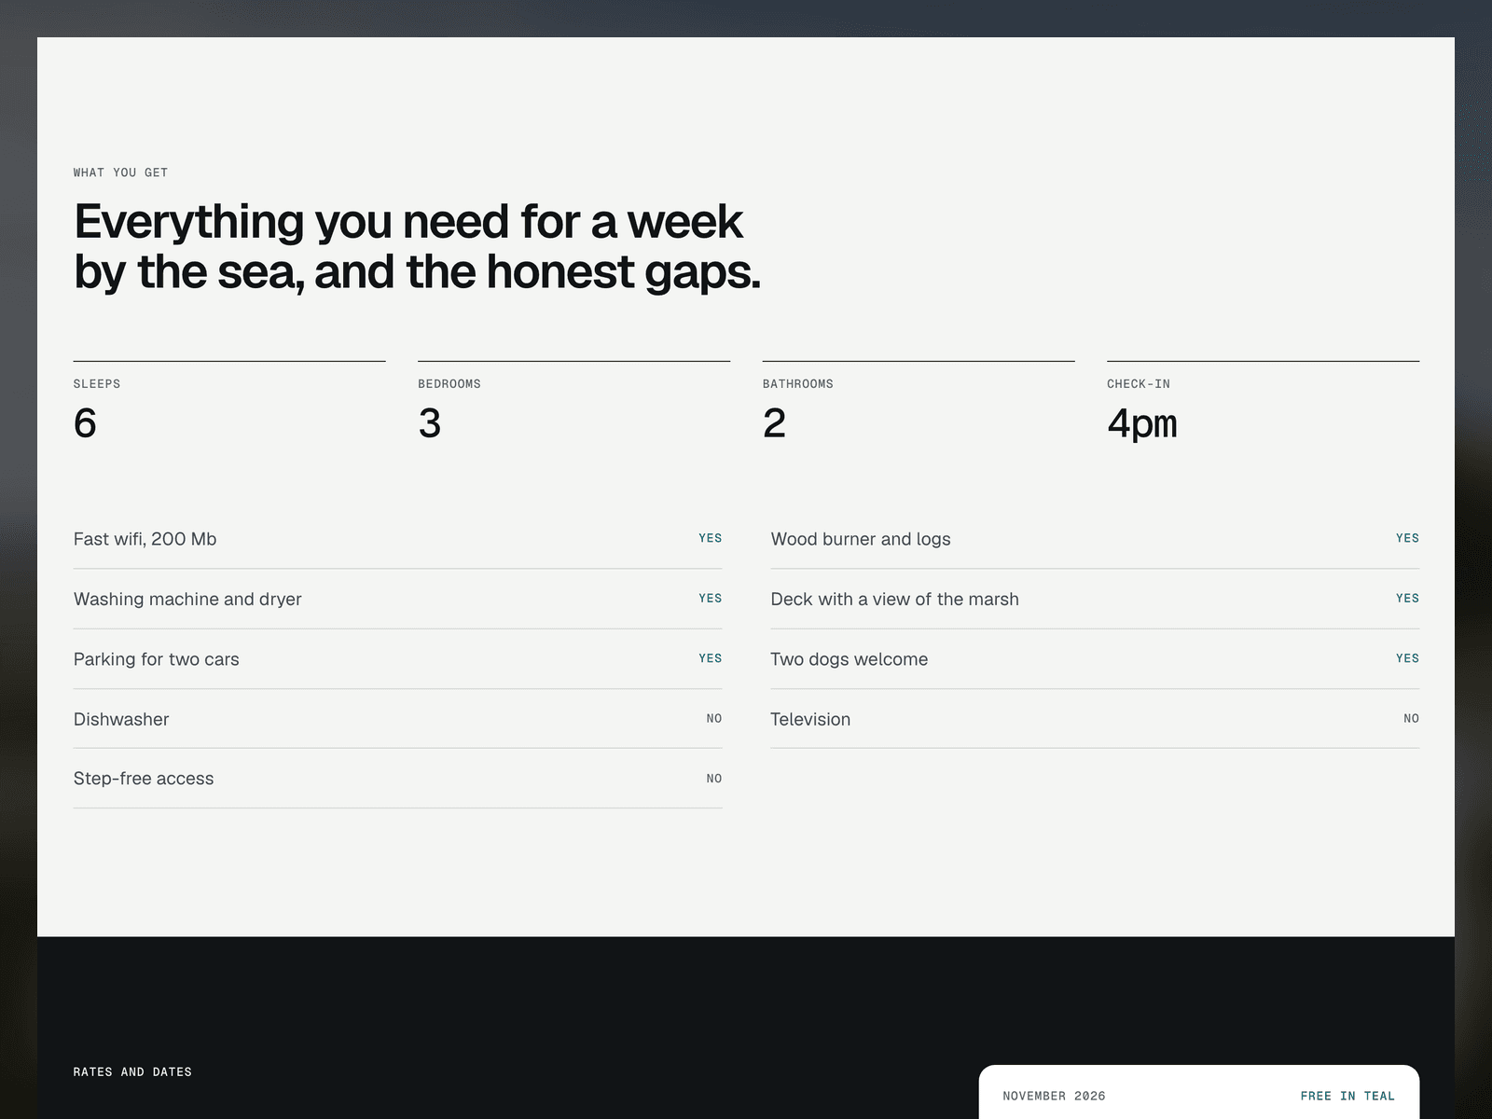Viewport: 1492px width, 1119px height.
Task: Click the NO badge beside Television
Action: (1411, 719)
